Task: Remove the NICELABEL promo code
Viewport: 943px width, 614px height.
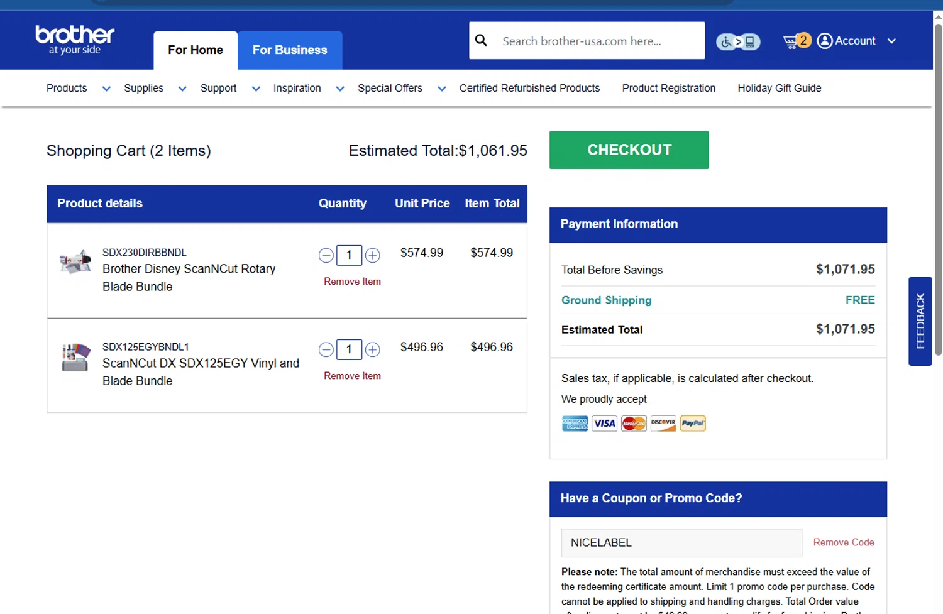Action: 843,542
